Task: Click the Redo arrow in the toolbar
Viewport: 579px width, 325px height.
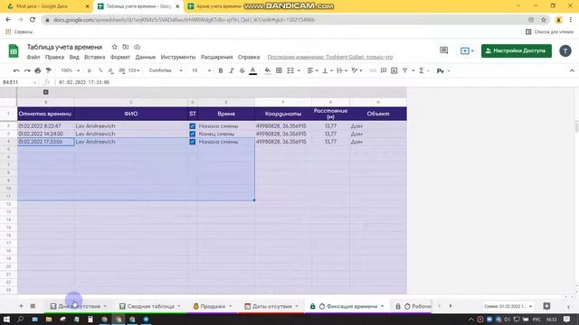Action: (x=27, y=70)
